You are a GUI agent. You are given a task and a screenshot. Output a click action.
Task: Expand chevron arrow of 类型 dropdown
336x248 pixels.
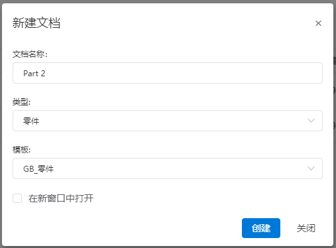point(311,121)
